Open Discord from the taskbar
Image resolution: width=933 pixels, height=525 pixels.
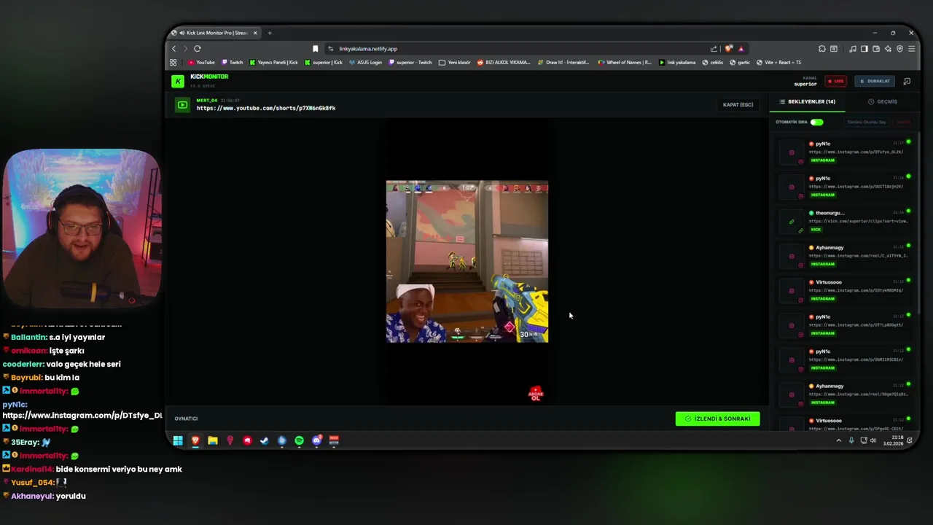point(317,440)
